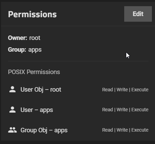The height and width of the screenshot is (144, 155).
Task: Click the Owner root value
Action: [35, 38]
